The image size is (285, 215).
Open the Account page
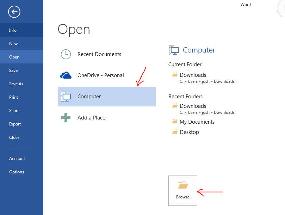click(21, 159)
